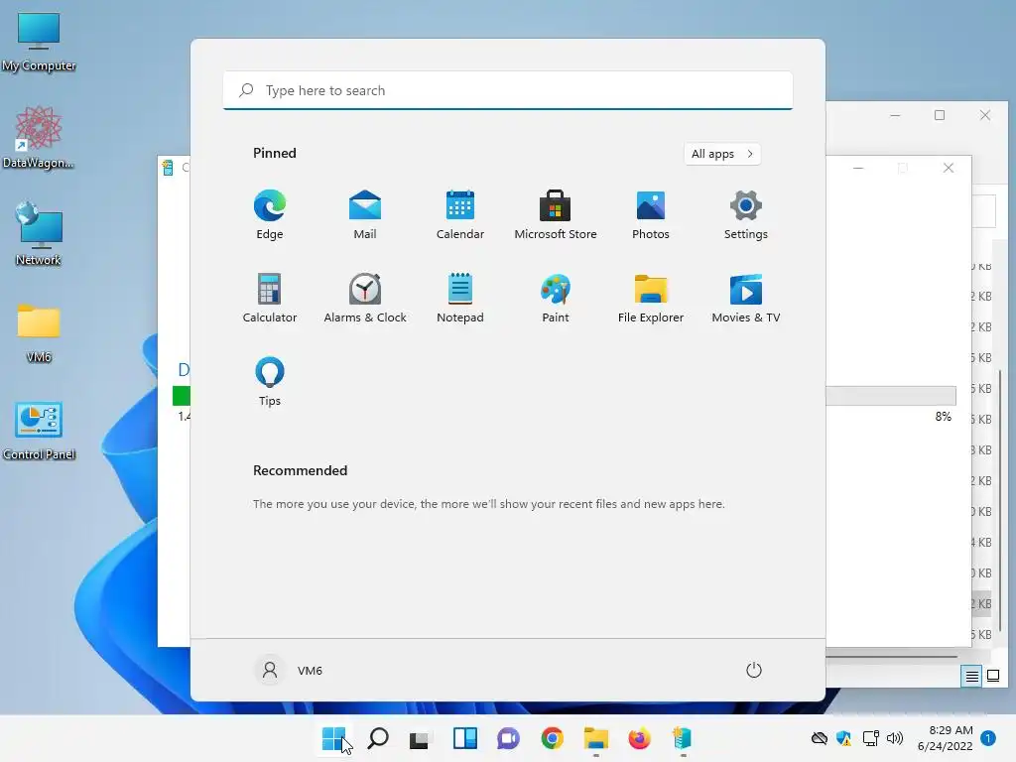Open the VM6 user account menu
This screenshot has width=1016, height=762.
pos(289,670)
